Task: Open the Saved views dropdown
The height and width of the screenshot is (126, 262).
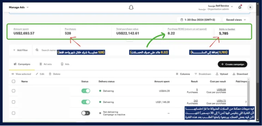Action: coord(236,20)
